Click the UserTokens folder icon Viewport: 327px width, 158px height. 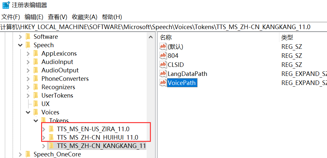[36, 96]
